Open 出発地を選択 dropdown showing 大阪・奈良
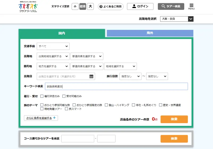Screen dimensions: 213x149 (177, 19)
